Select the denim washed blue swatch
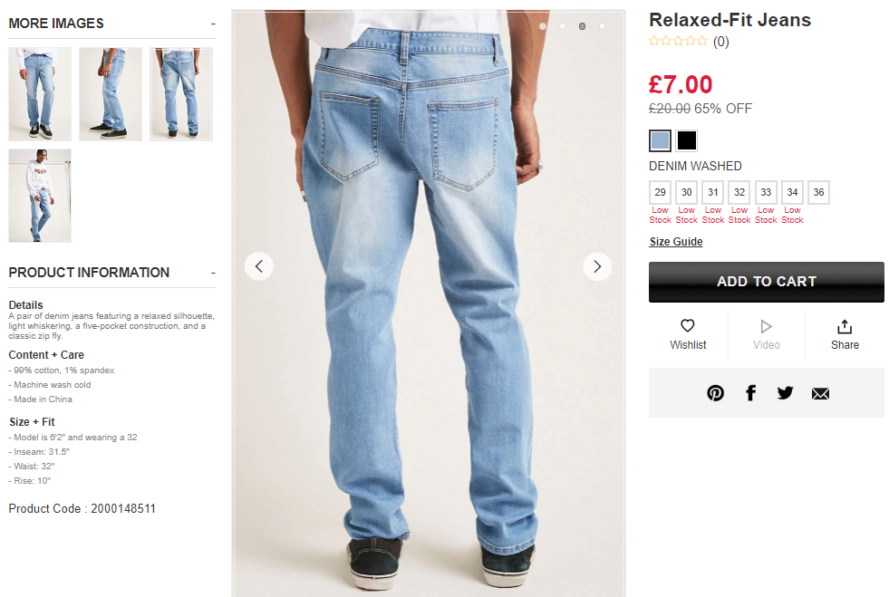The height and width of the screenshot is (597, 889). (x=660, y=140)
